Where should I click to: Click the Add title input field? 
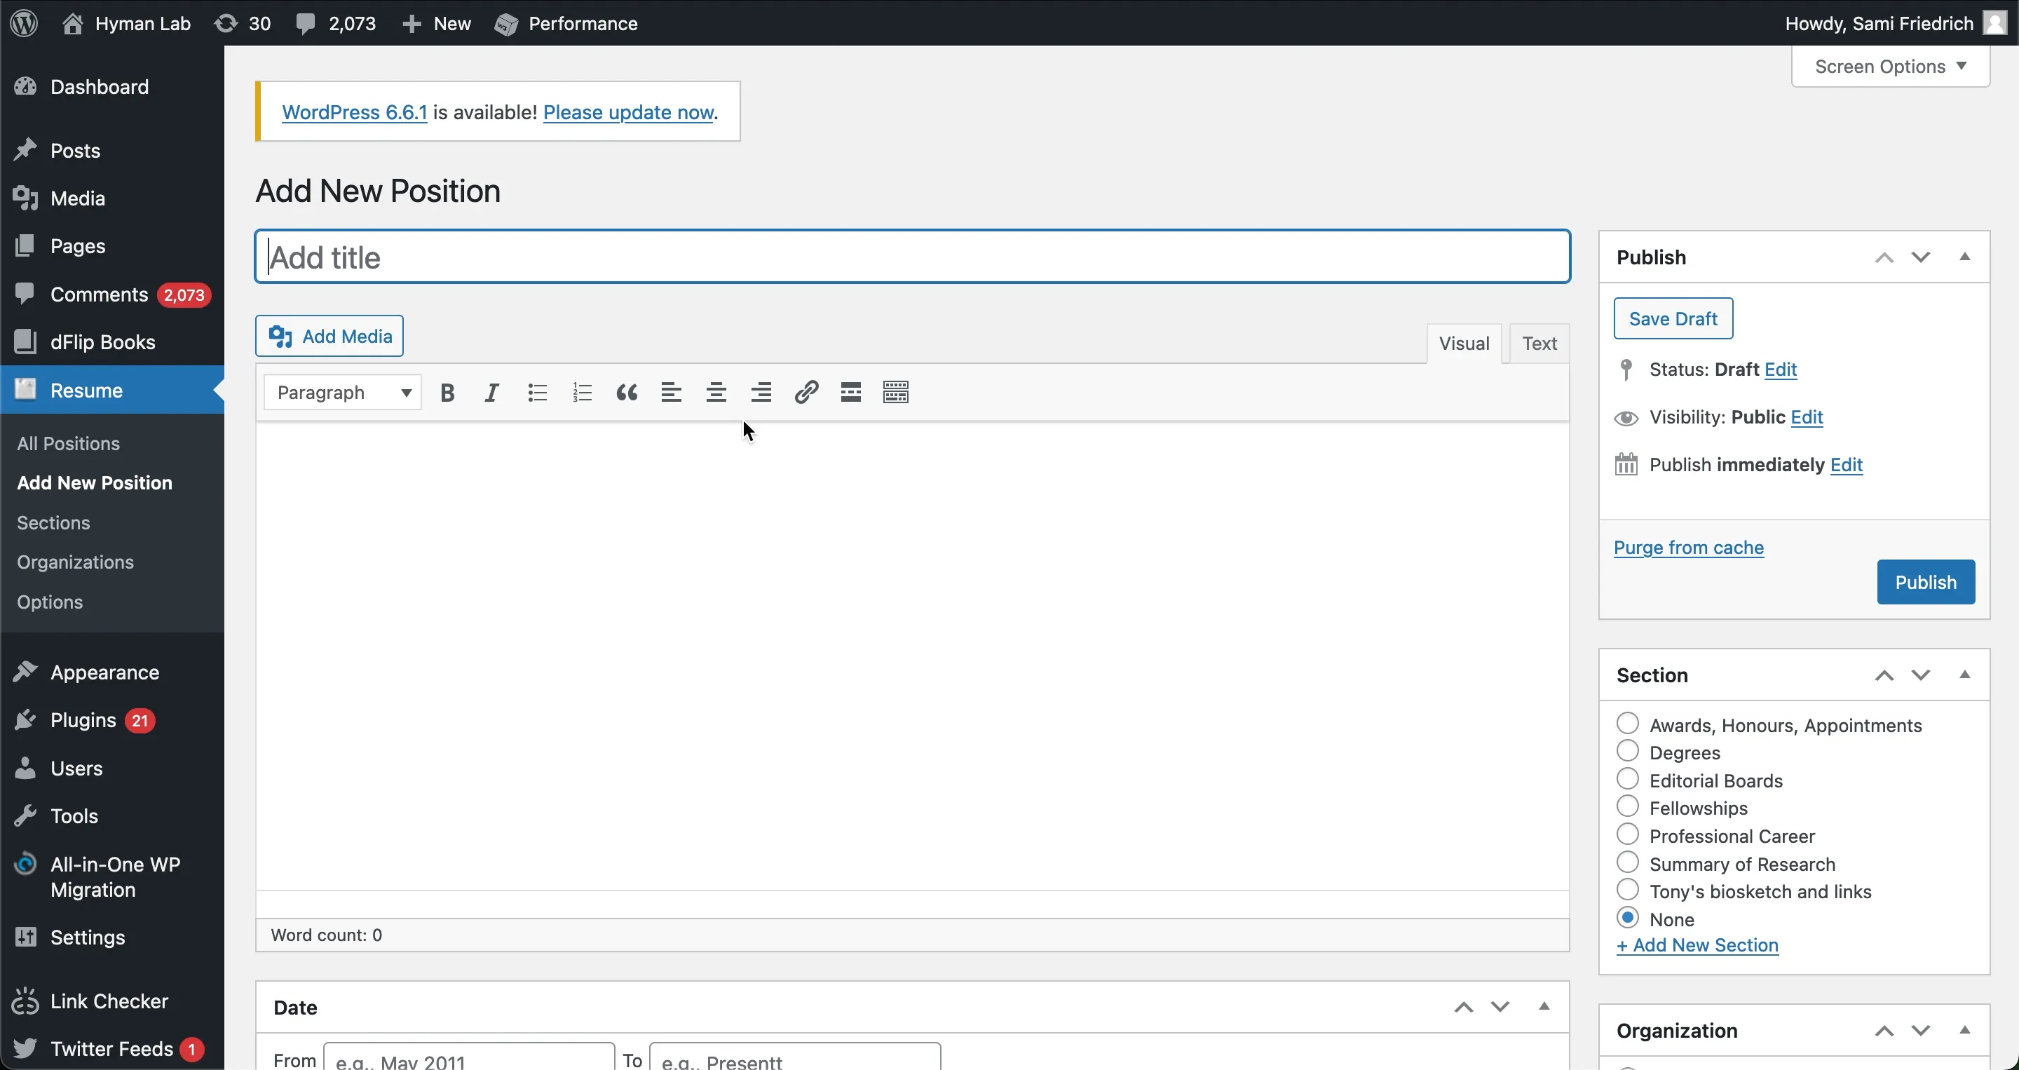pyautogui.click(x=912, y=257)
